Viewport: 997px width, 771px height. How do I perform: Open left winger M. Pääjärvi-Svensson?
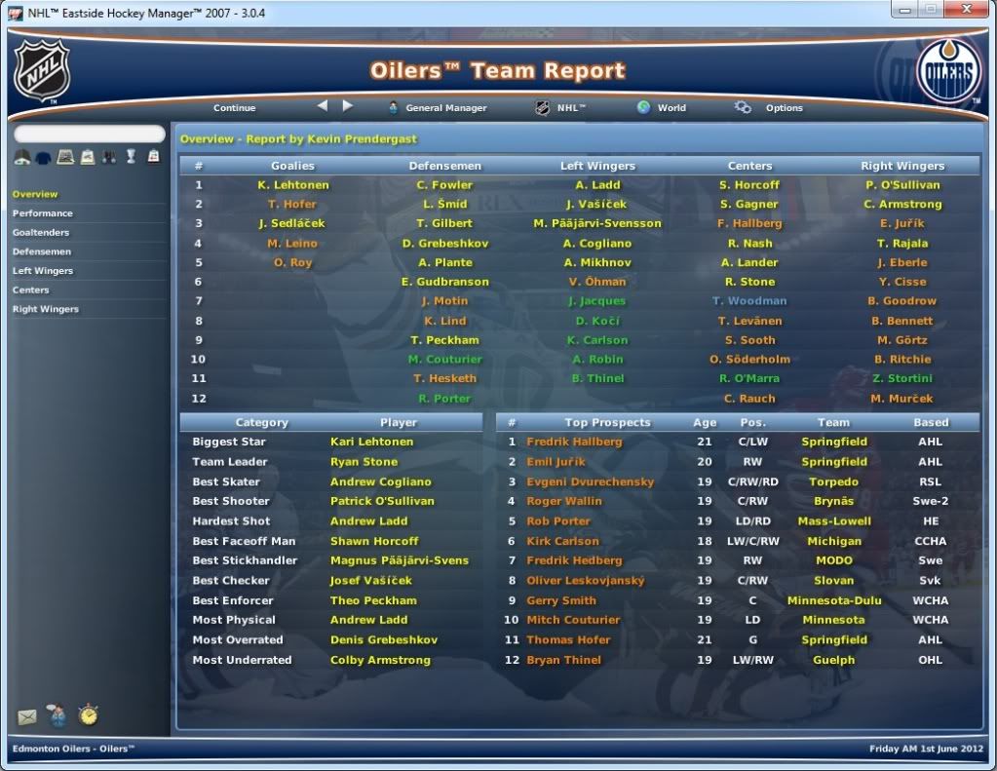tap(597, 223)
